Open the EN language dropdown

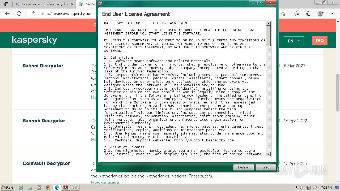pos(294,41)
